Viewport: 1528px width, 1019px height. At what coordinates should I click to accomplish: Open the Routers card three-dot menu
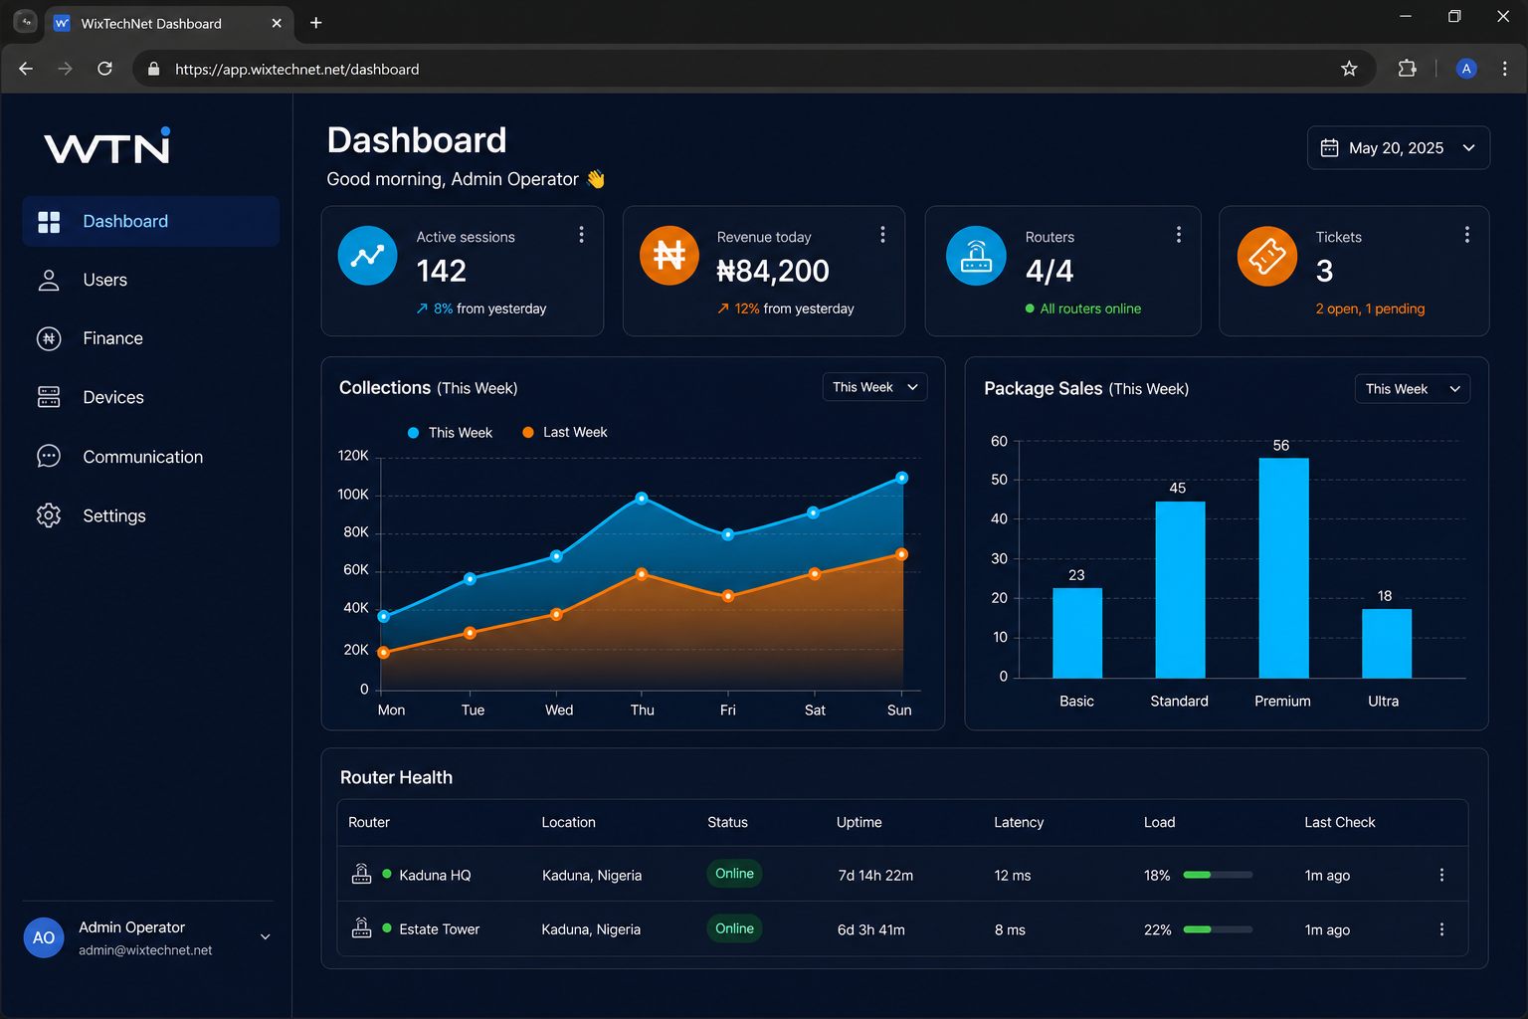click(x=1179, y=235)
